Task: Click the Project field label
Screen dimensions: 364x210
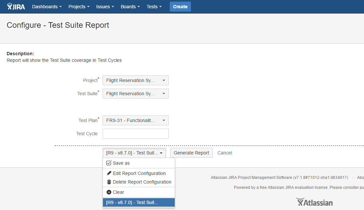Action: 91,80
